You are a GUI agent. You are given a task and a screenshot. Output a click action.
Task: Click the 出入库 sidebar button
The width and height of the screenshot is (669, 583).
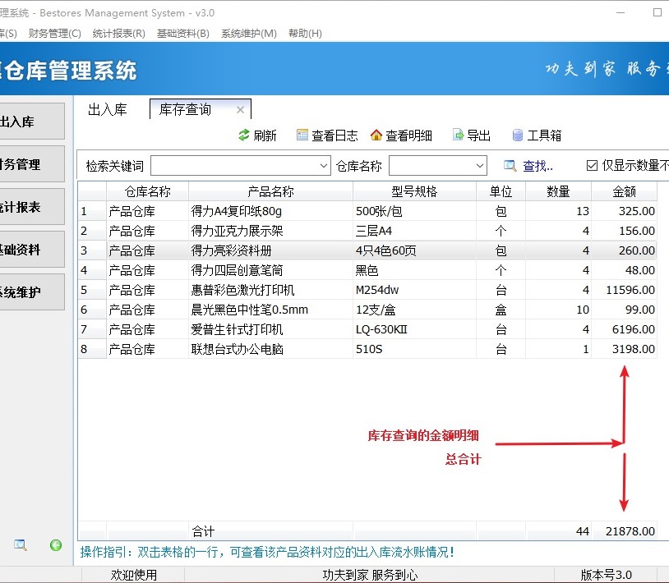tap(32, 121)
